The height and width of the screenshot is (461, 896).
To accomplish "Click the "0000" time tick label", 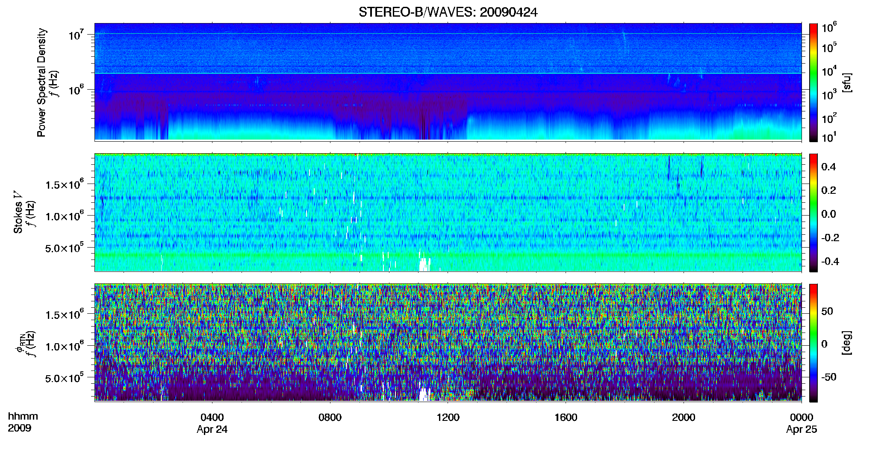I will click(x=802, y=417).
